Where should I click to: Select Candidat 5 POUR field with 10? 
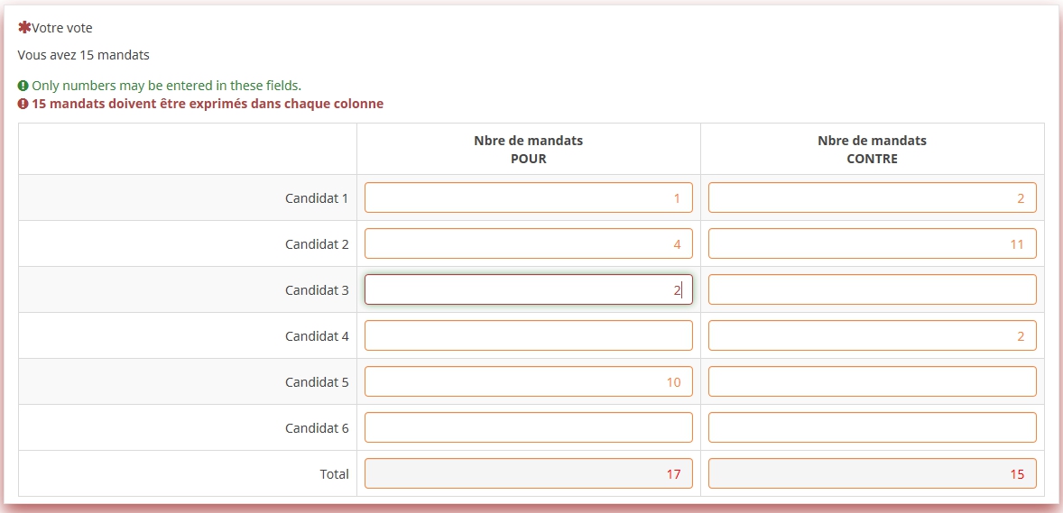(528, 381)
